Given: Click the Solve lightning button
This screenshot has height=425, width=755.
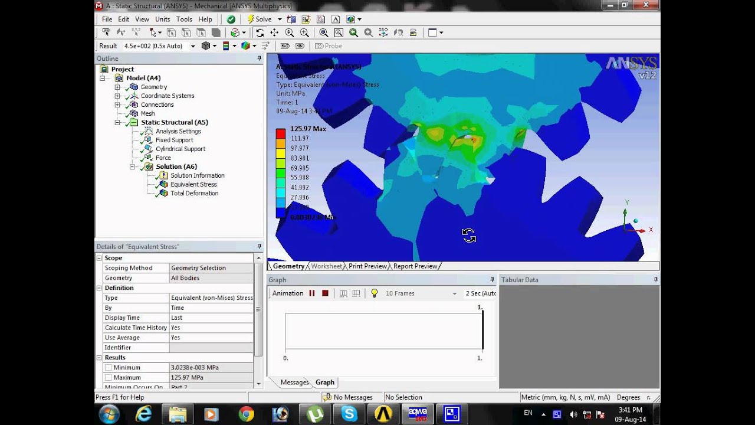Looking at the screenshot, I should click(x=260, y=19).
